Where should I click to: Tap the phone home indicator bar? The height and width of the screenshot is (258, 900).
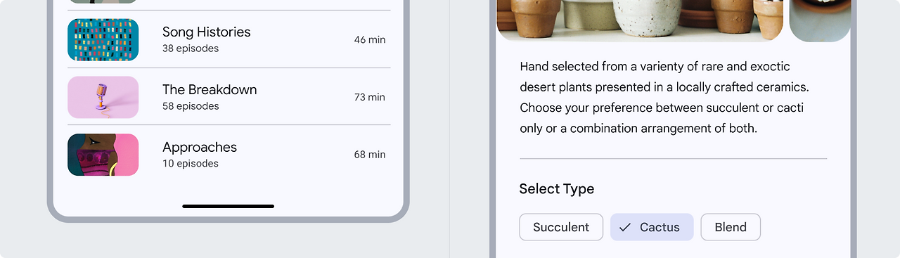point(229,206)
